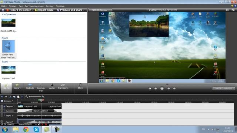Open the Сервис menu

pyautogui.click(x=50, y=6)
